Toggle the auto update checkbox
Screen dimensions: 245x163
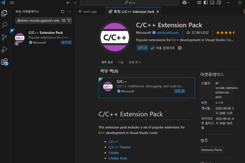[x=152, y=48]
